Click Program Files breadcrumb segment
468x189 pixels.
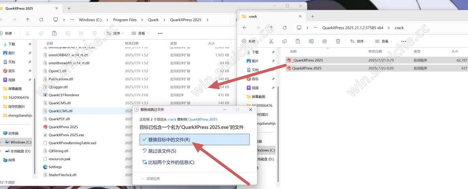click(125, 19)
